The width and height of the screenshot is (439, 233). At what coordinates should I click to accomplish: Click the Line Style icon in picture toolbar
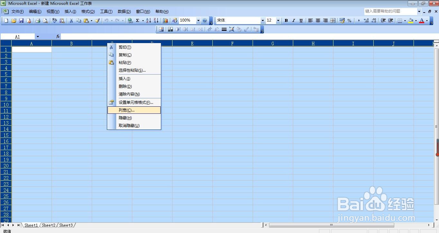[x=224, y=29]
